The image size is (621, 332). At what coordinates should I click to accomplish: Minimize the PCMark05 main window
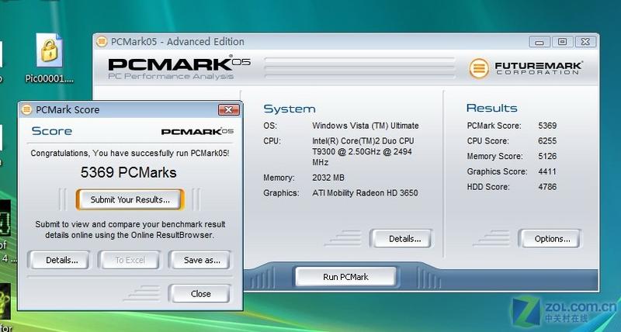tap(539, 42)
